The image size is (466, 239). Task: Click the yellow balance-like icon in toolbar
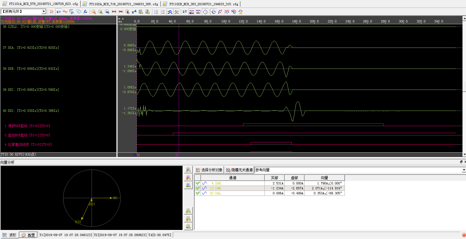(x=240, y=12)
